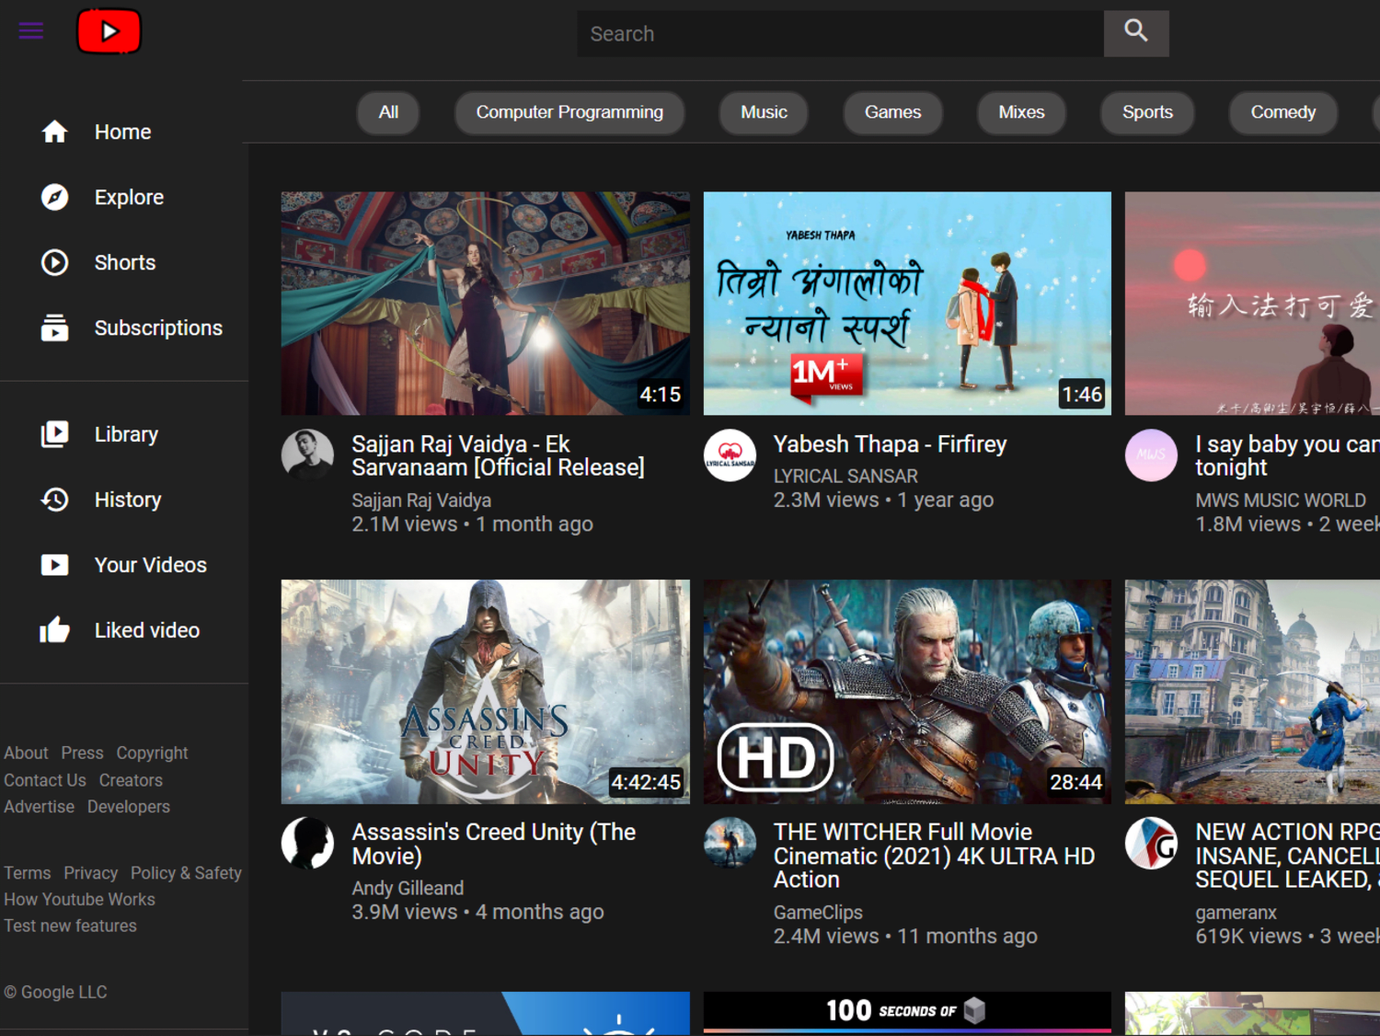Open the Creators footer link
Image resolution: width=1380 pixels, height=1036 pixels.
[x=131, y=779]
